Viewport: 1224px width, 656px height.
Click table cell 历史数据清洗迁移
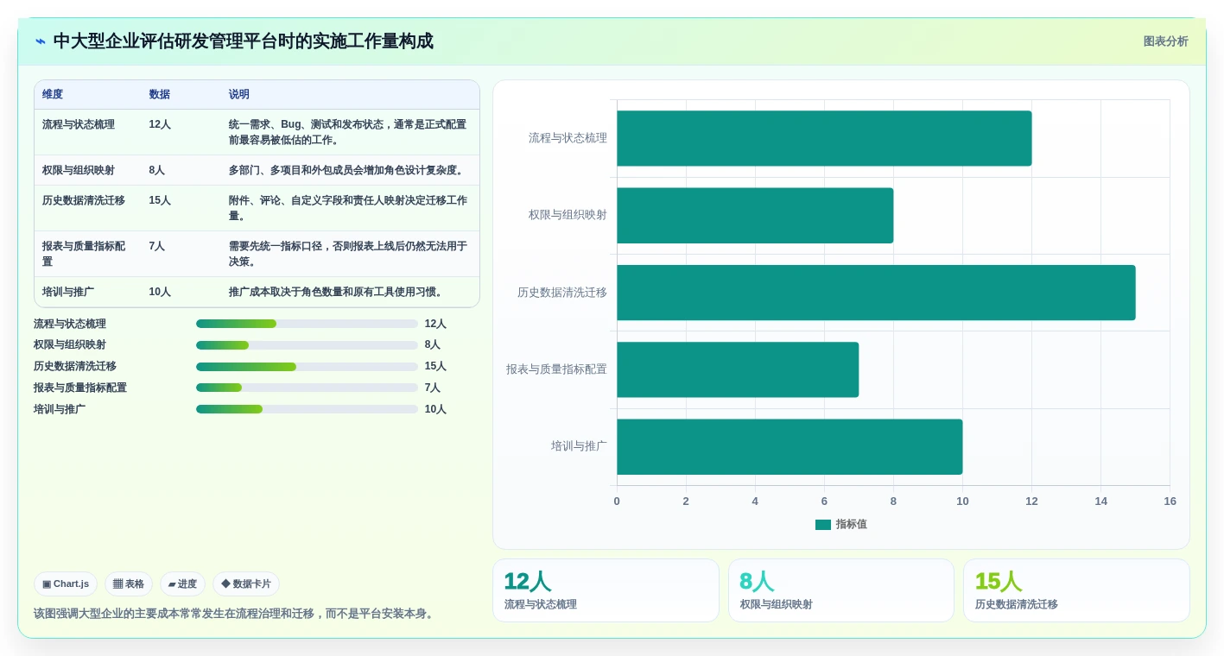pyautogui.click(x=84, y=200)
